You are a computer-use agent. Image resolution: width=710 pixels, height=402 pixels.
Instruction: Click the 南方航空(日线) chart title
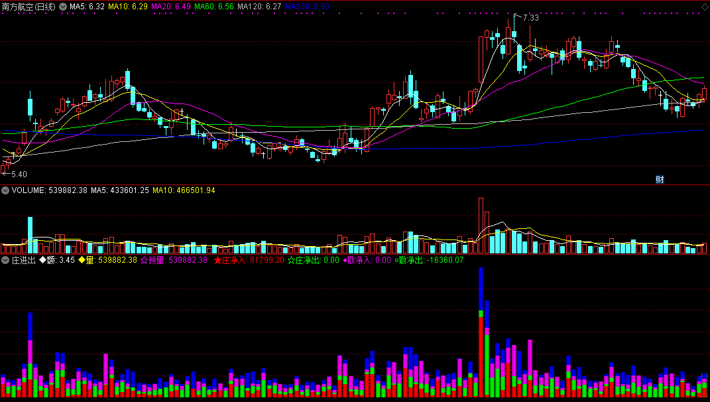29,7
